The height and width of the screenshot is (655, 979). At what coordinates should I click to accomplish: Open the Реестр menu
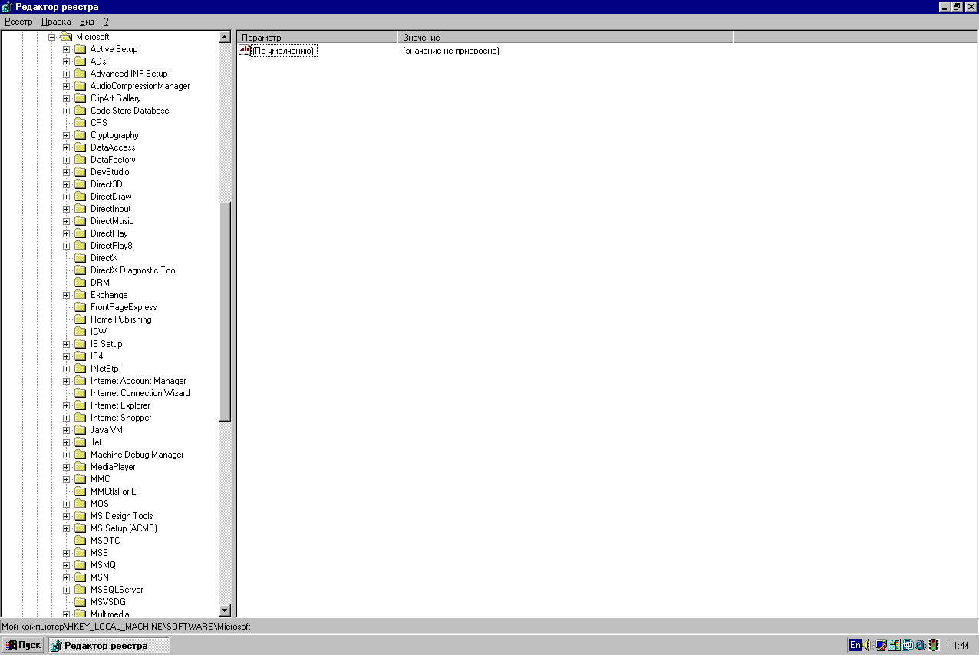pyautogui.click(x=18, y=22)
